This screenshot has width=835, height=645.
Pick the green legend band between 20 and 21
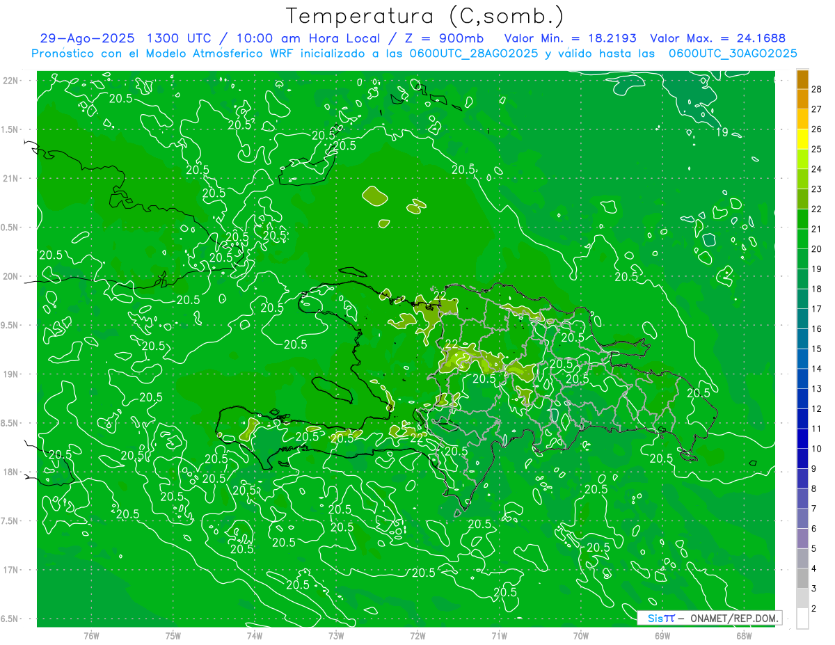802,239
